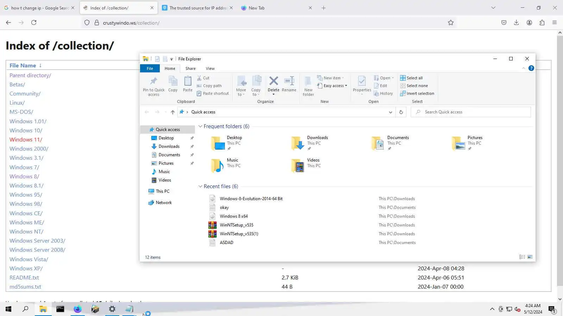563x316 pixels.
Task: Click the Rename icon in the ribbon
Action: coord(289,84)
